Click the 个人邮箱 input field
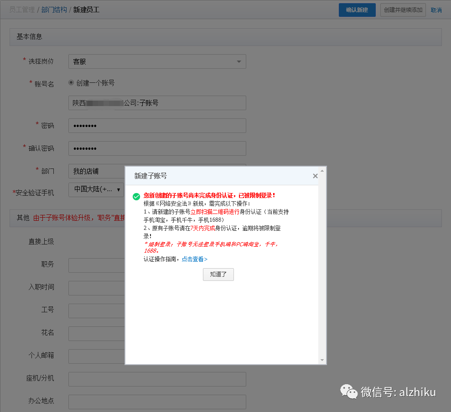The image size is (451, 412). coord(97,356)
